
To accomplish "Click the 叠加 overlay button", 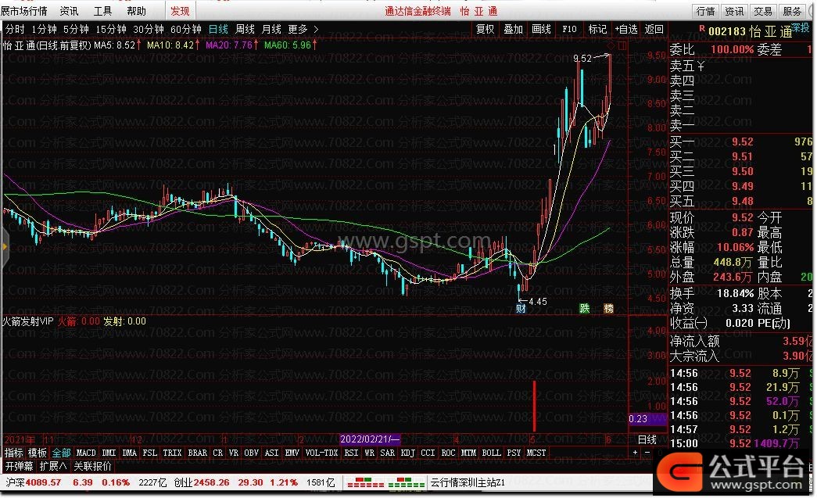I will pos(513,29).
